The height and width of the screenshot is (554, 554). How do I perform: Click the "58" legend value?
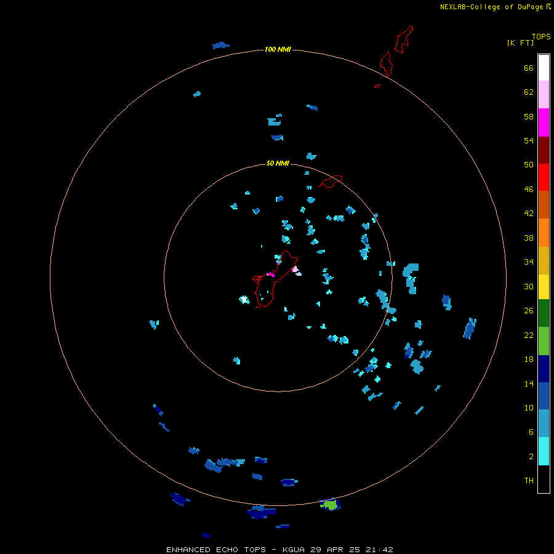tap(529, 116)
